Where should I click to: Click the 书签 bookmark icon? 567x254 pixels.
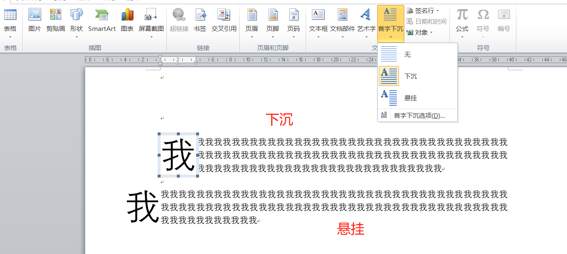click(x=200, y=15)
